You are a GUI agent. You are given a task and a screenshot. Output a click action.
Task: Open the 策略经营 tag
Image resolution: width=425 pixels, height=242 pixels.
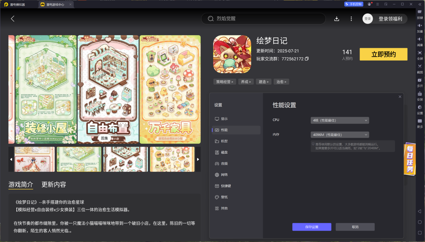click(x=225, y=82)
